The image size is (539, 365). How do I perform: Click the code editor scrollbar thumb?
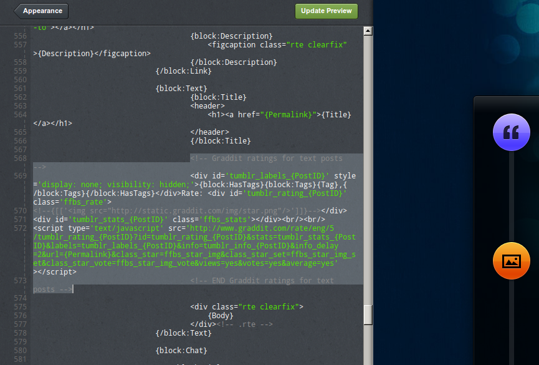pos(368,314)
